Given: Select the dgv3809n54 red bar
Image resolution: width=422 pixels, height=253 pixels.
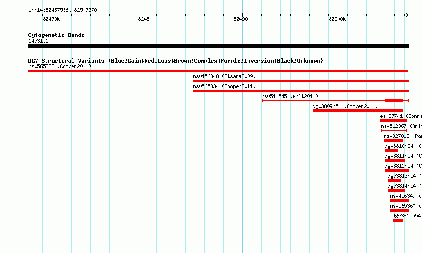Looking at the screenshot, I should [x=358, y=111].
